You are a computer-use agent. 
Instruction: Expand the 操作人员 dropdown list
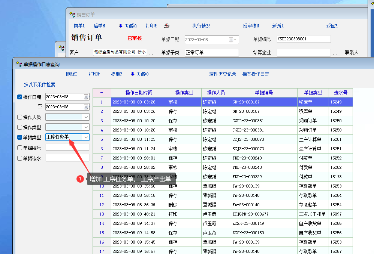[86, 117]
